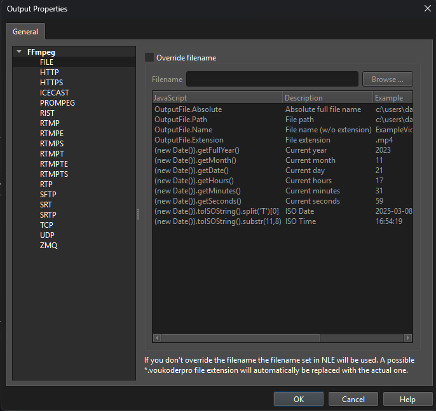Select the RTMP protocol entry

click(49, 123)
